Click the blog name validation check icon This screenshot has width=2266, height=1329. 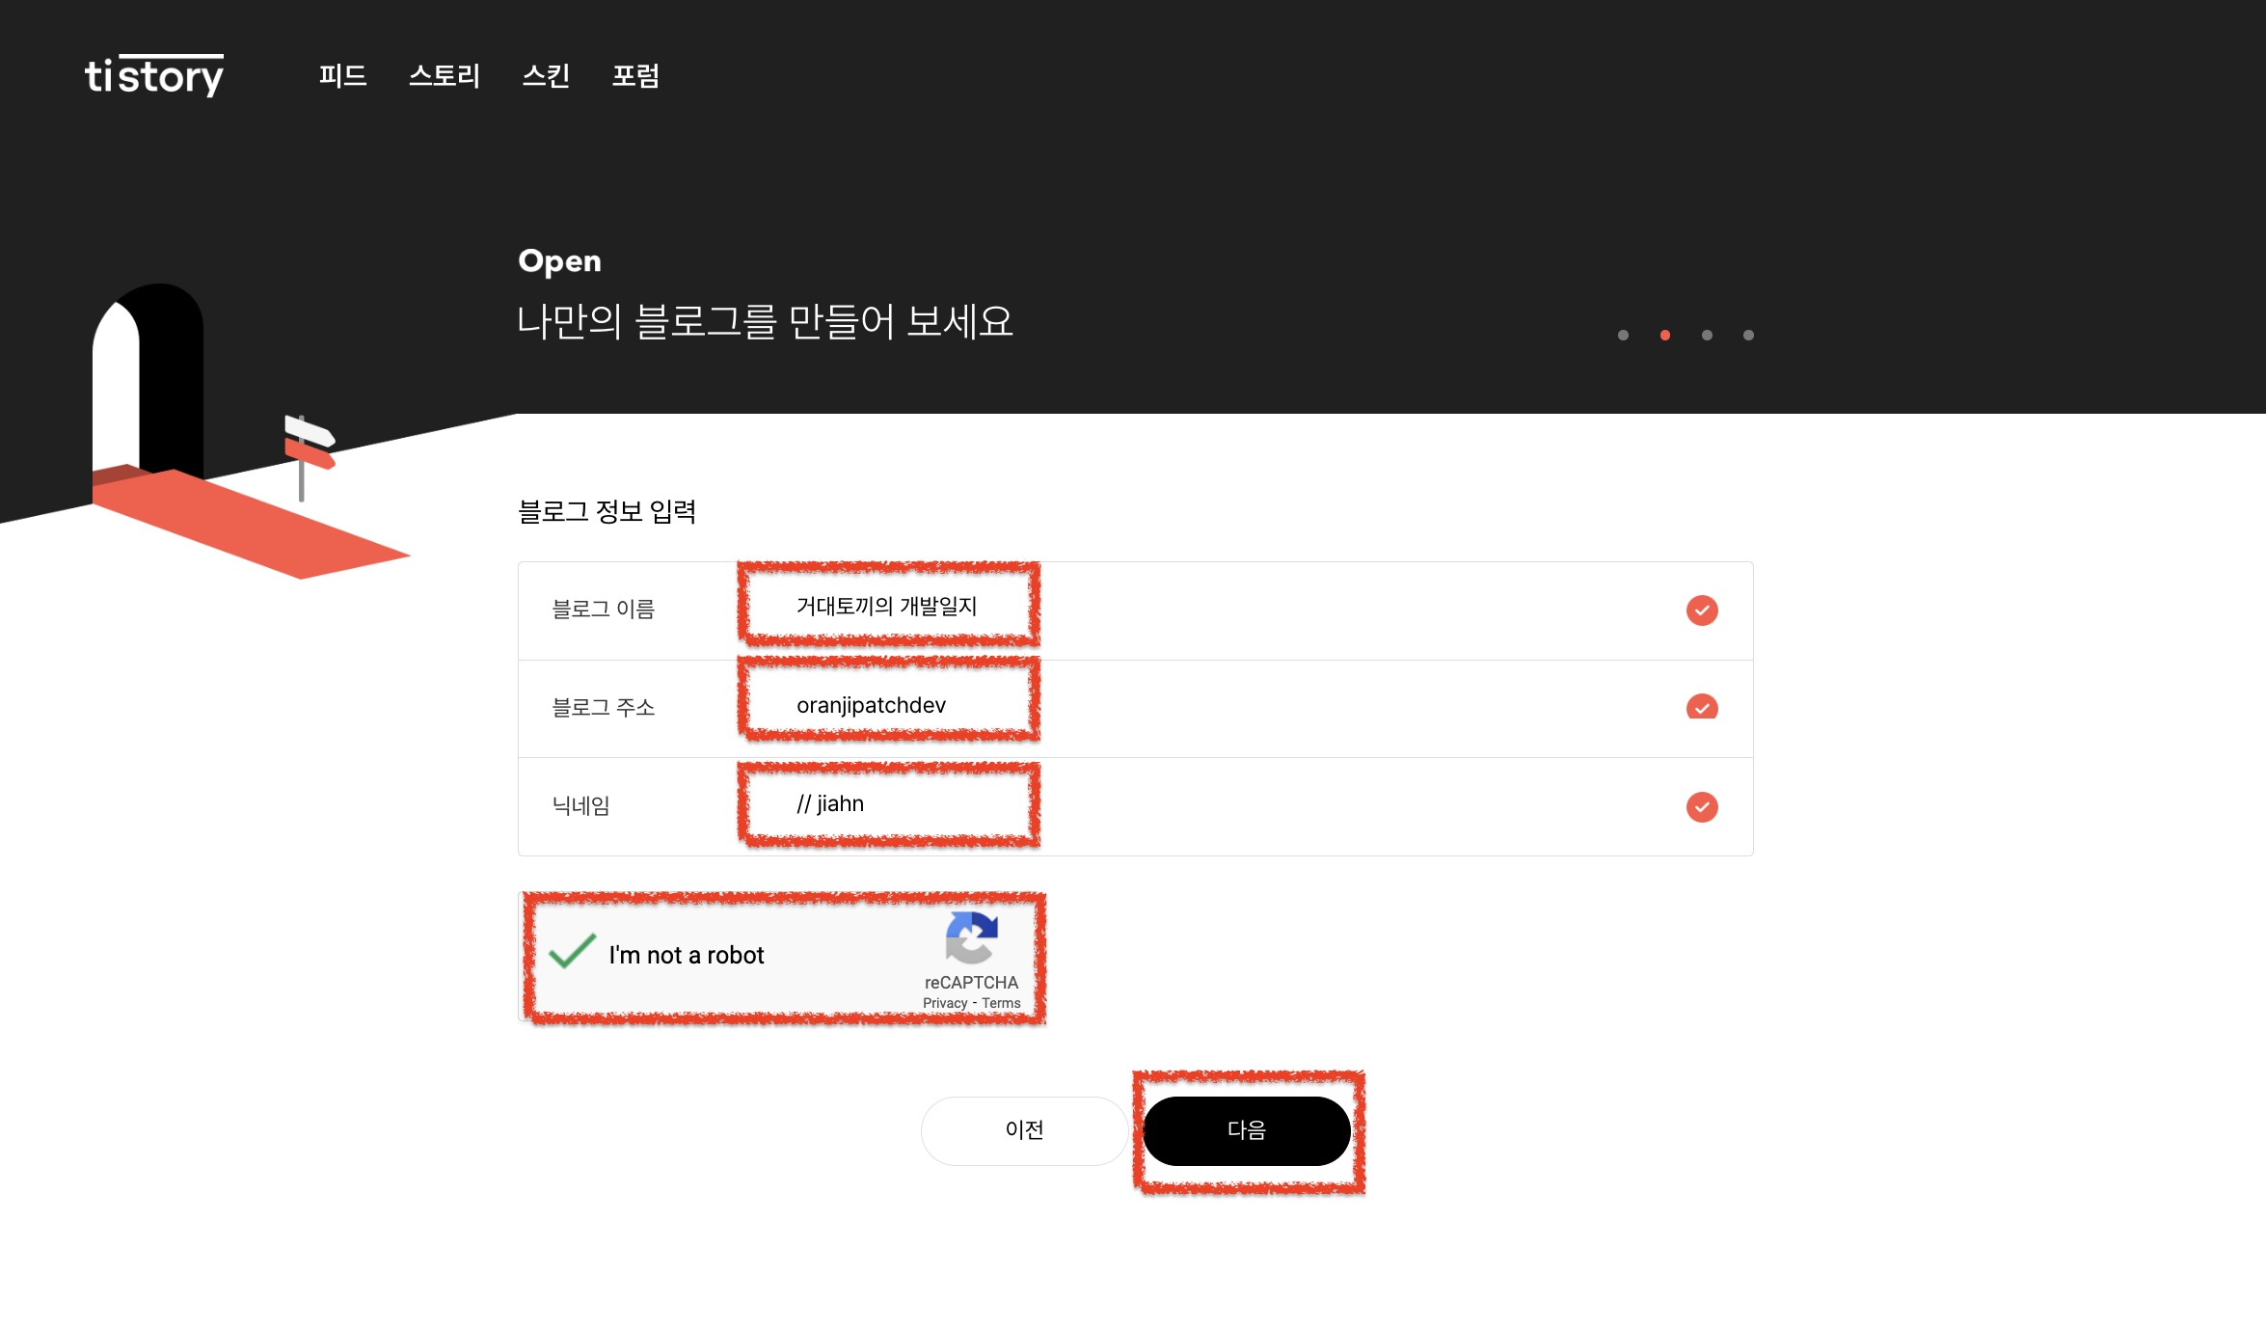tap(1702, 610)
